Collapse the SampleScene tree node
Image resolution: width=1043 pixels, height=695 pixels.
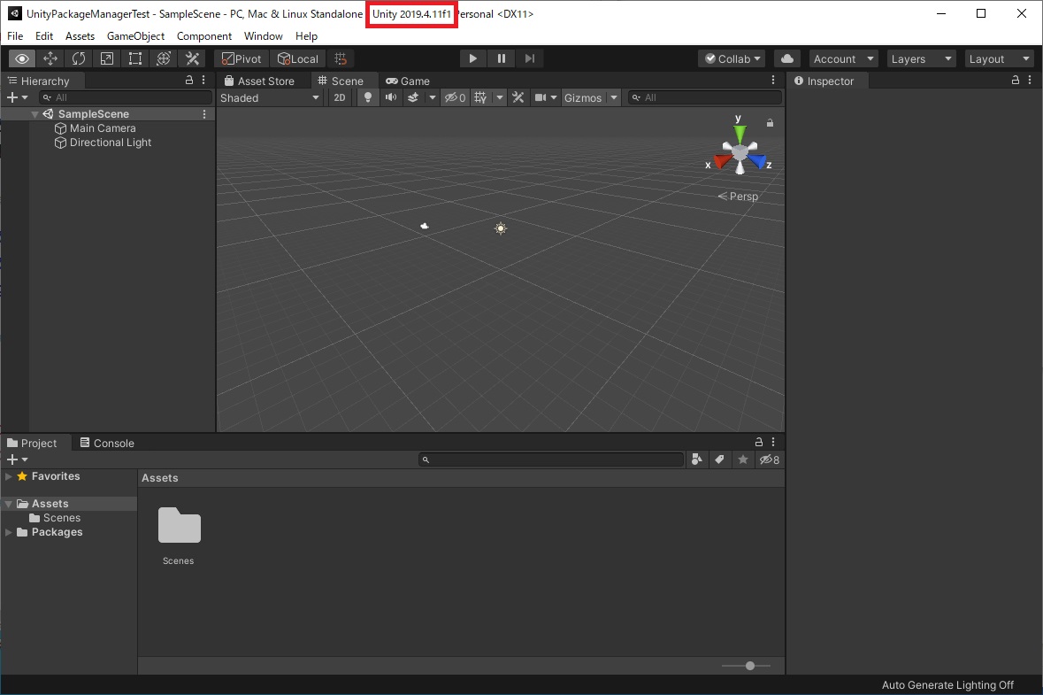tap(35, 114)
